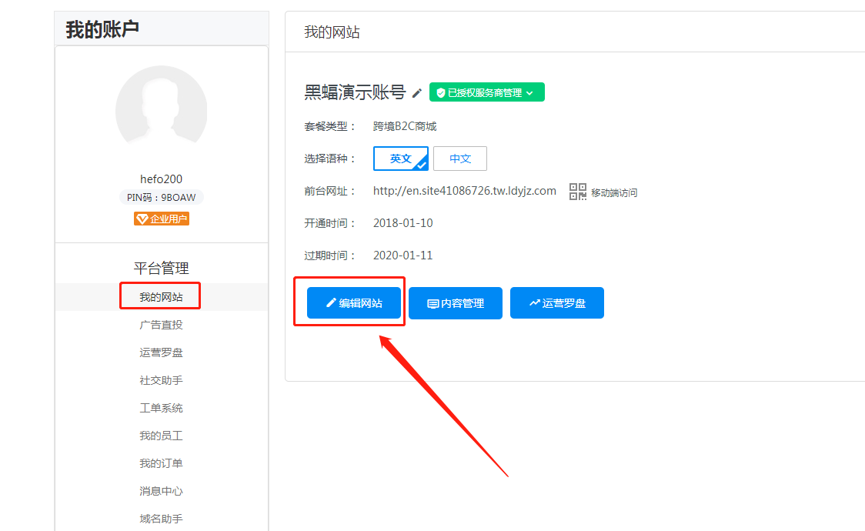
Task: Click the corner checkmark on 英文 option
Action: click(419, 166)
